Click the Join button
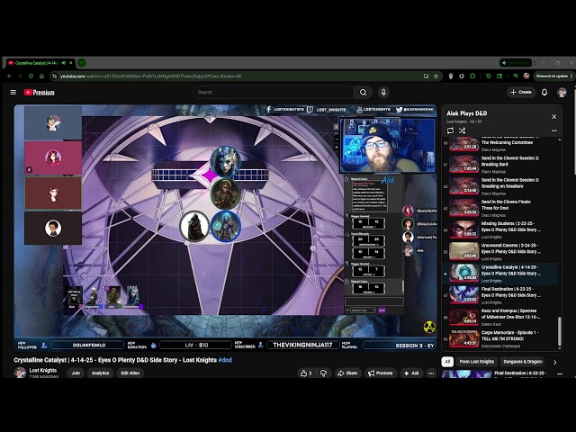 point(76,373)
